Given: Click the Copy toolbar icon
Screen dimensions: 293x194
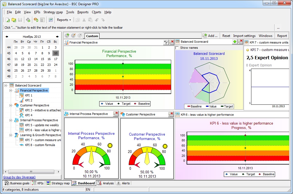Looking at the screenshot, I should pos(78,20).
